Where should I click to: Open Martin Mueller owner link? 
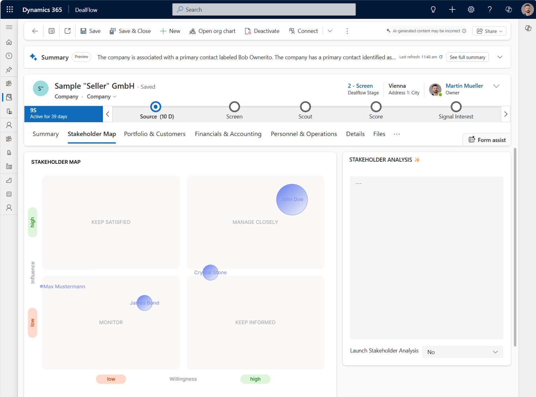coord(464,86)
